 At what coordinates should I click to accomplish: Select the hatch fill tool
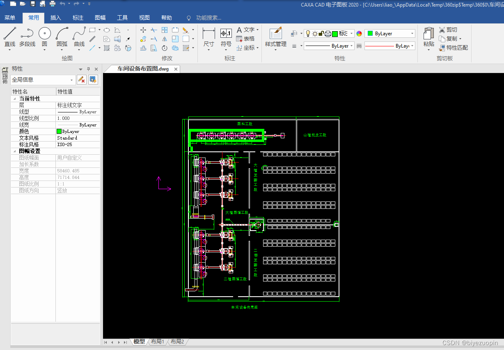[x=106, y=48]
